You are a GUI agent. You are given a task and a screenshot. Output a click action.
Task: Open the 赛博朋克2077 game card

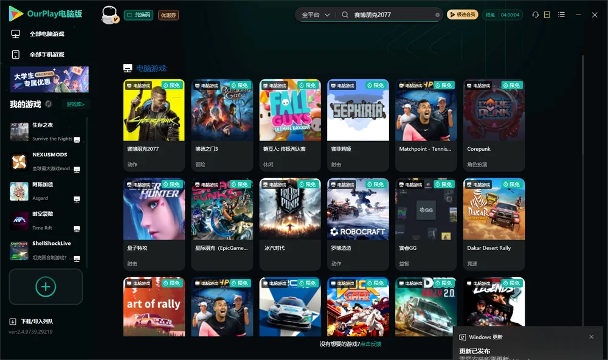point(154,125)
